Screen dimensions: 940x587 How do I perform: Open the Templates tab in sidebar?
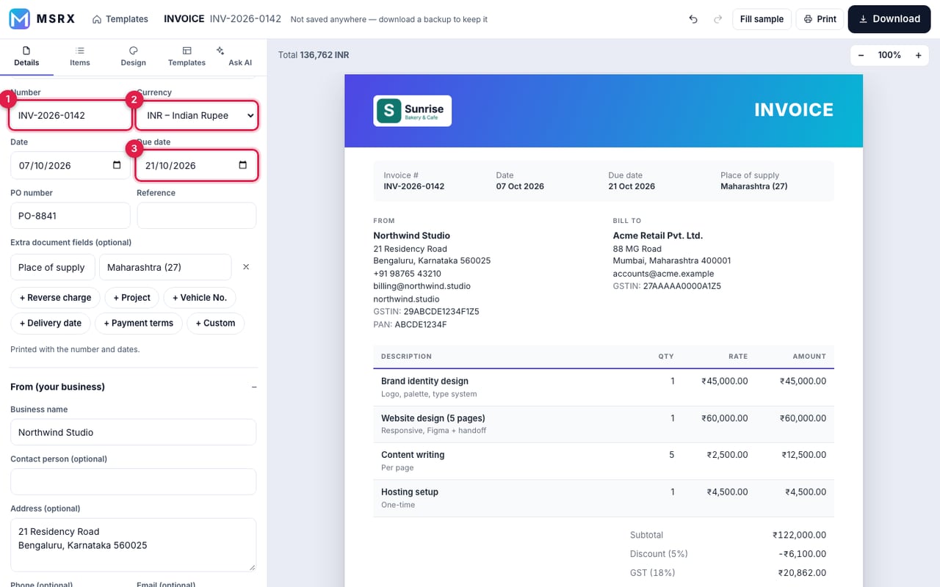[x=187, y=56]
